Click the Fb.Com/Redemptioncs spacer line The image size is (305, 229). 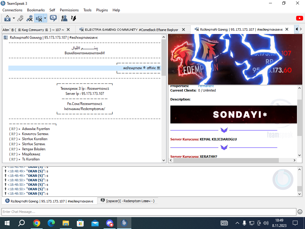pyautogui.click(x=85, y=104)
